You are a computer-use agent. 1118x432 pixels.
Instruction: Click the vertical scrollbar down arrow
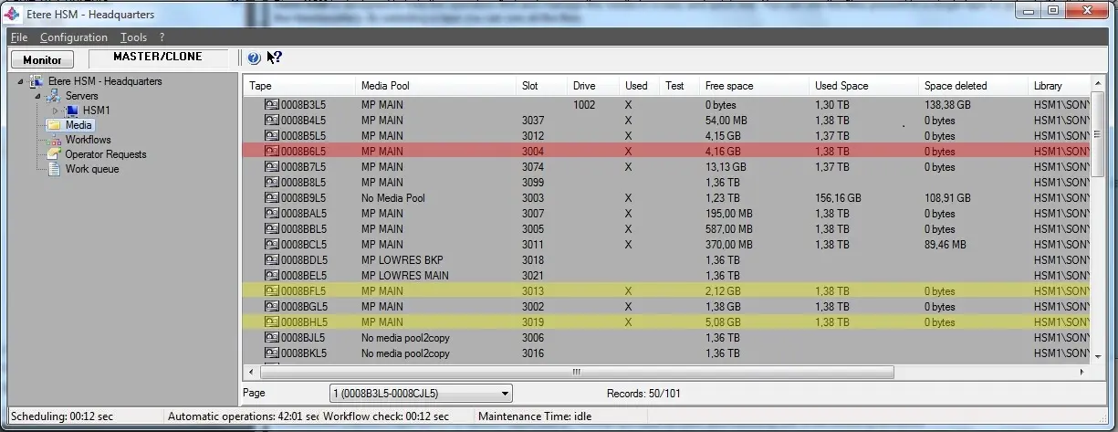pos(1098,355)
